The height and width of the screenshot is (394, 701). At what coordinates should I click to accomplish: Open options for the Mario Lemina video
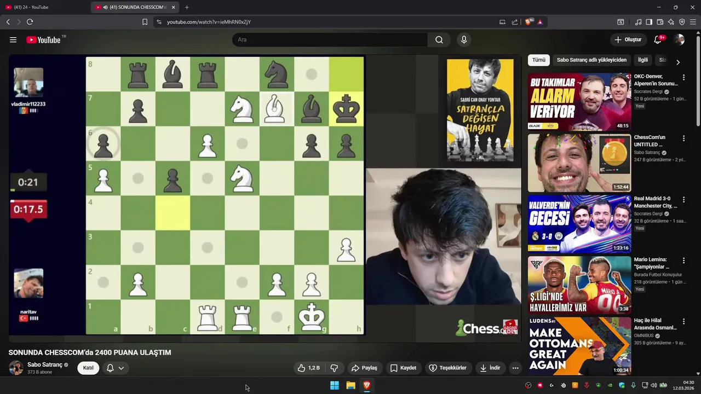point(683,260)
